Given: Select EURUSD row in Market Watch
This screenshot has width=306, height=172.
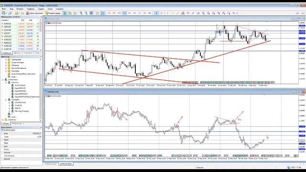Looking at the screenshot, I should click(x=20, y=23).
